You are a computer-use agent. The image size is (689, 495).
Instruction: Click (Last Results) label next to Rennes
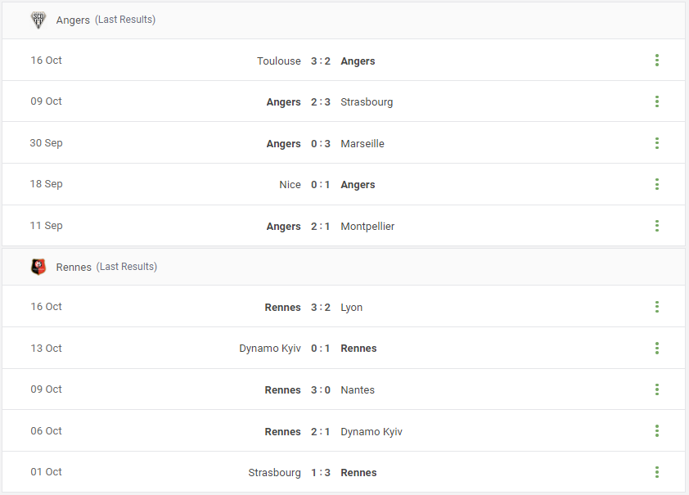(x=127, y=267)
